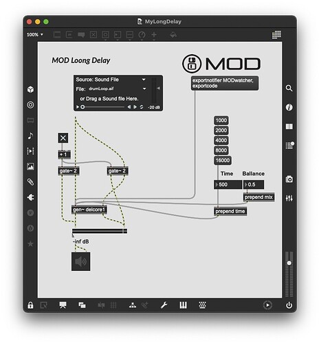Image resolution: width=319 pixels, height=343 pixels.
Task: Show the computer keyboard icon in bottom toolbar
Action: tap(202, 305)
